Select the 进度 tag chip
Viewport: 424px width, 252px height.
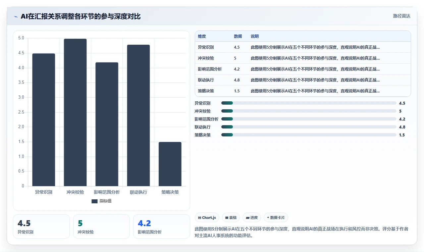252,218
